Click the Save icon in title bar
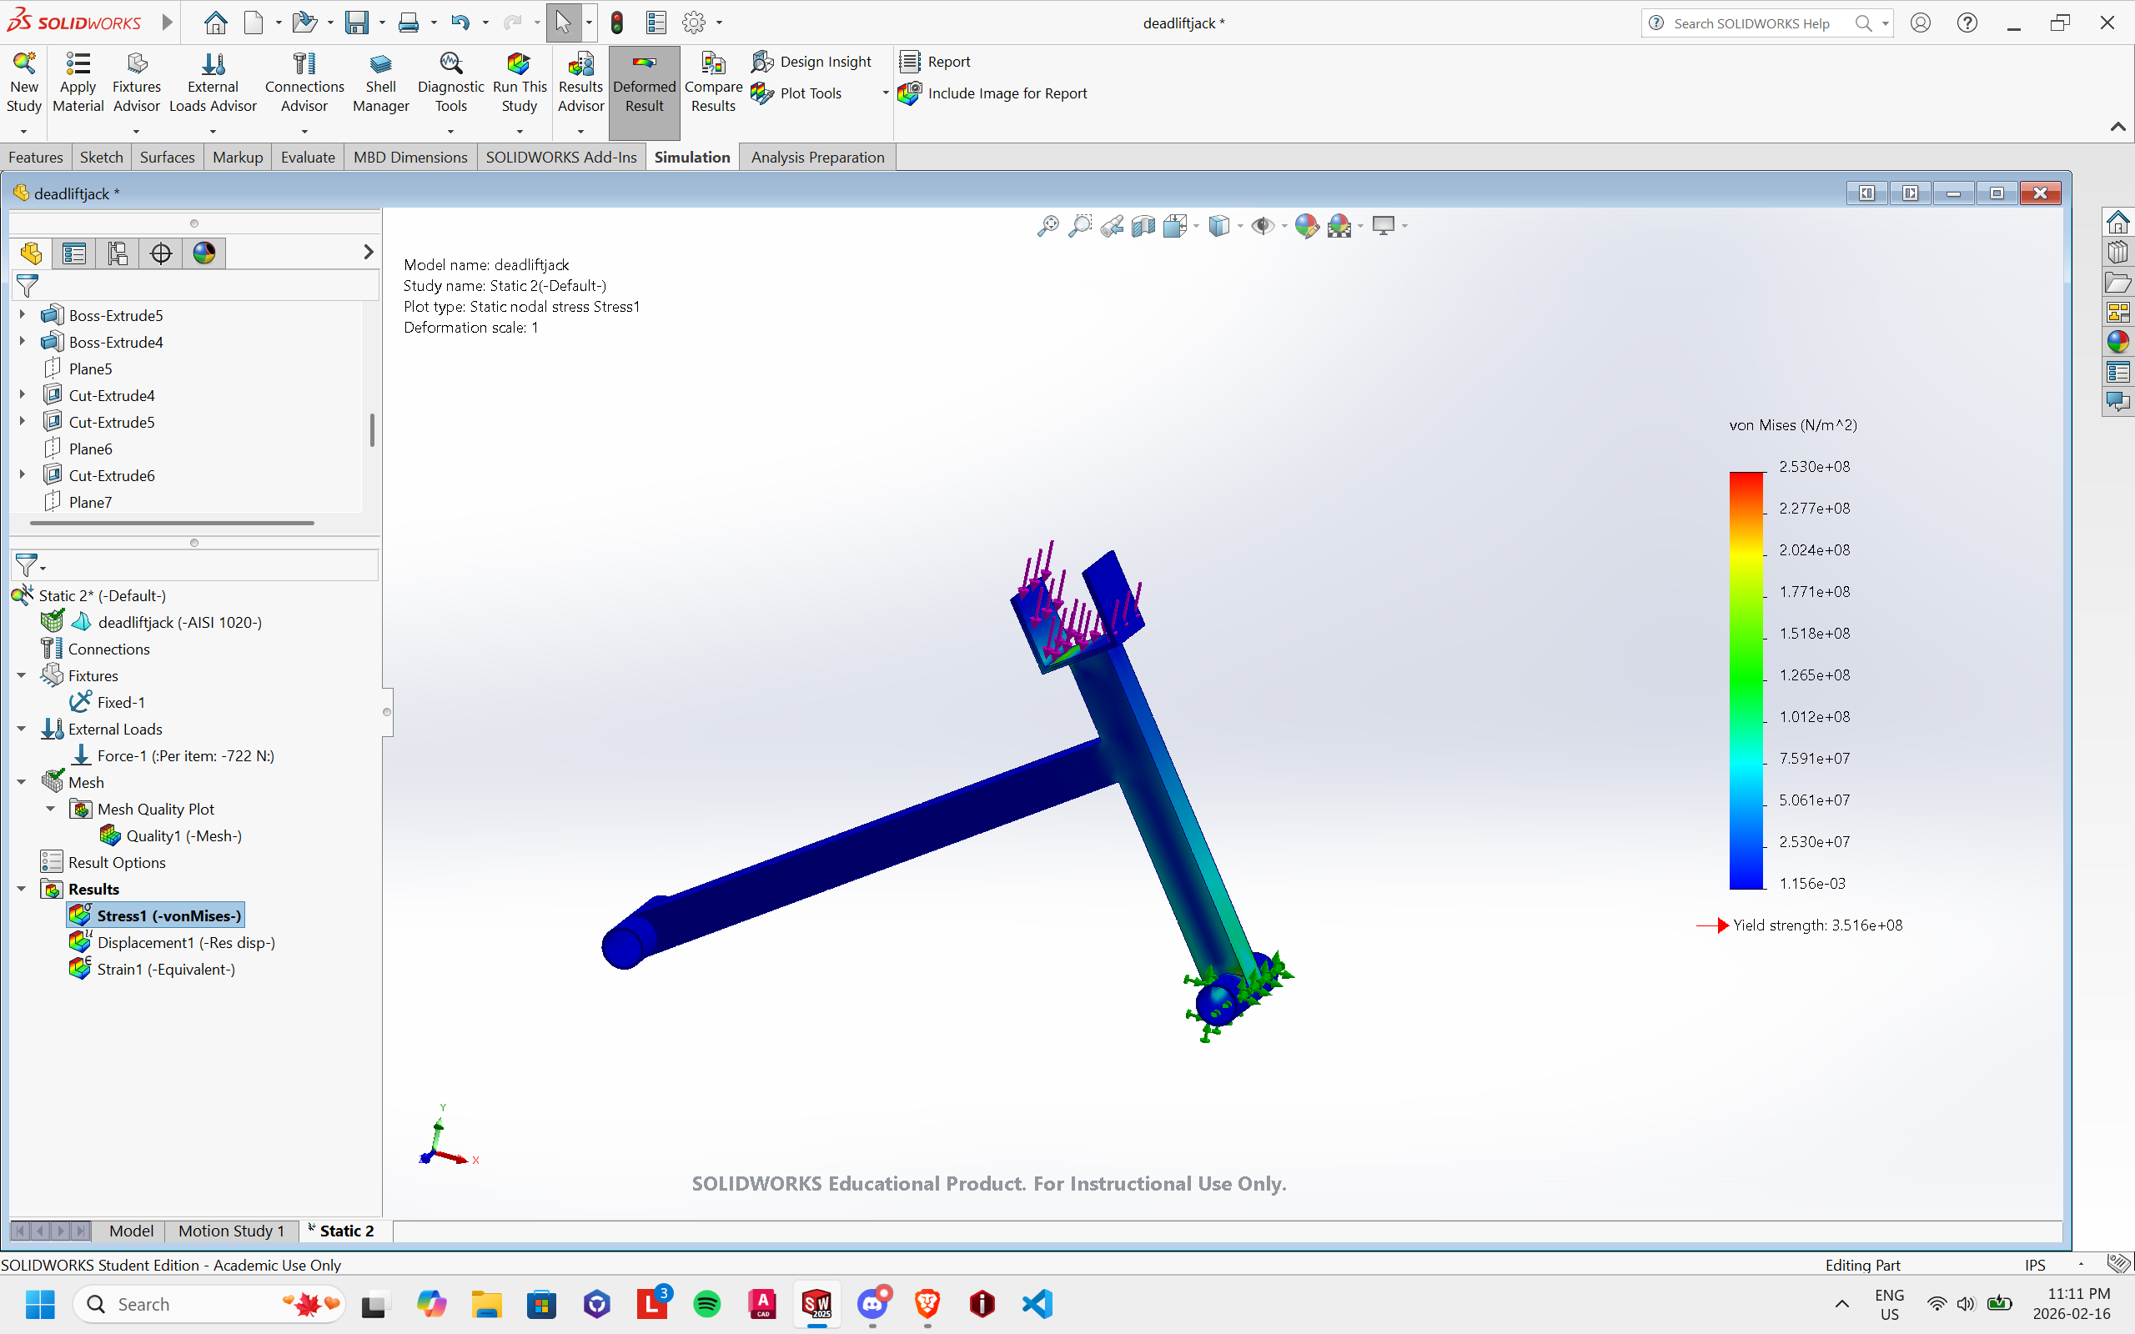The image size is (2135, 1334). (356, 22)
